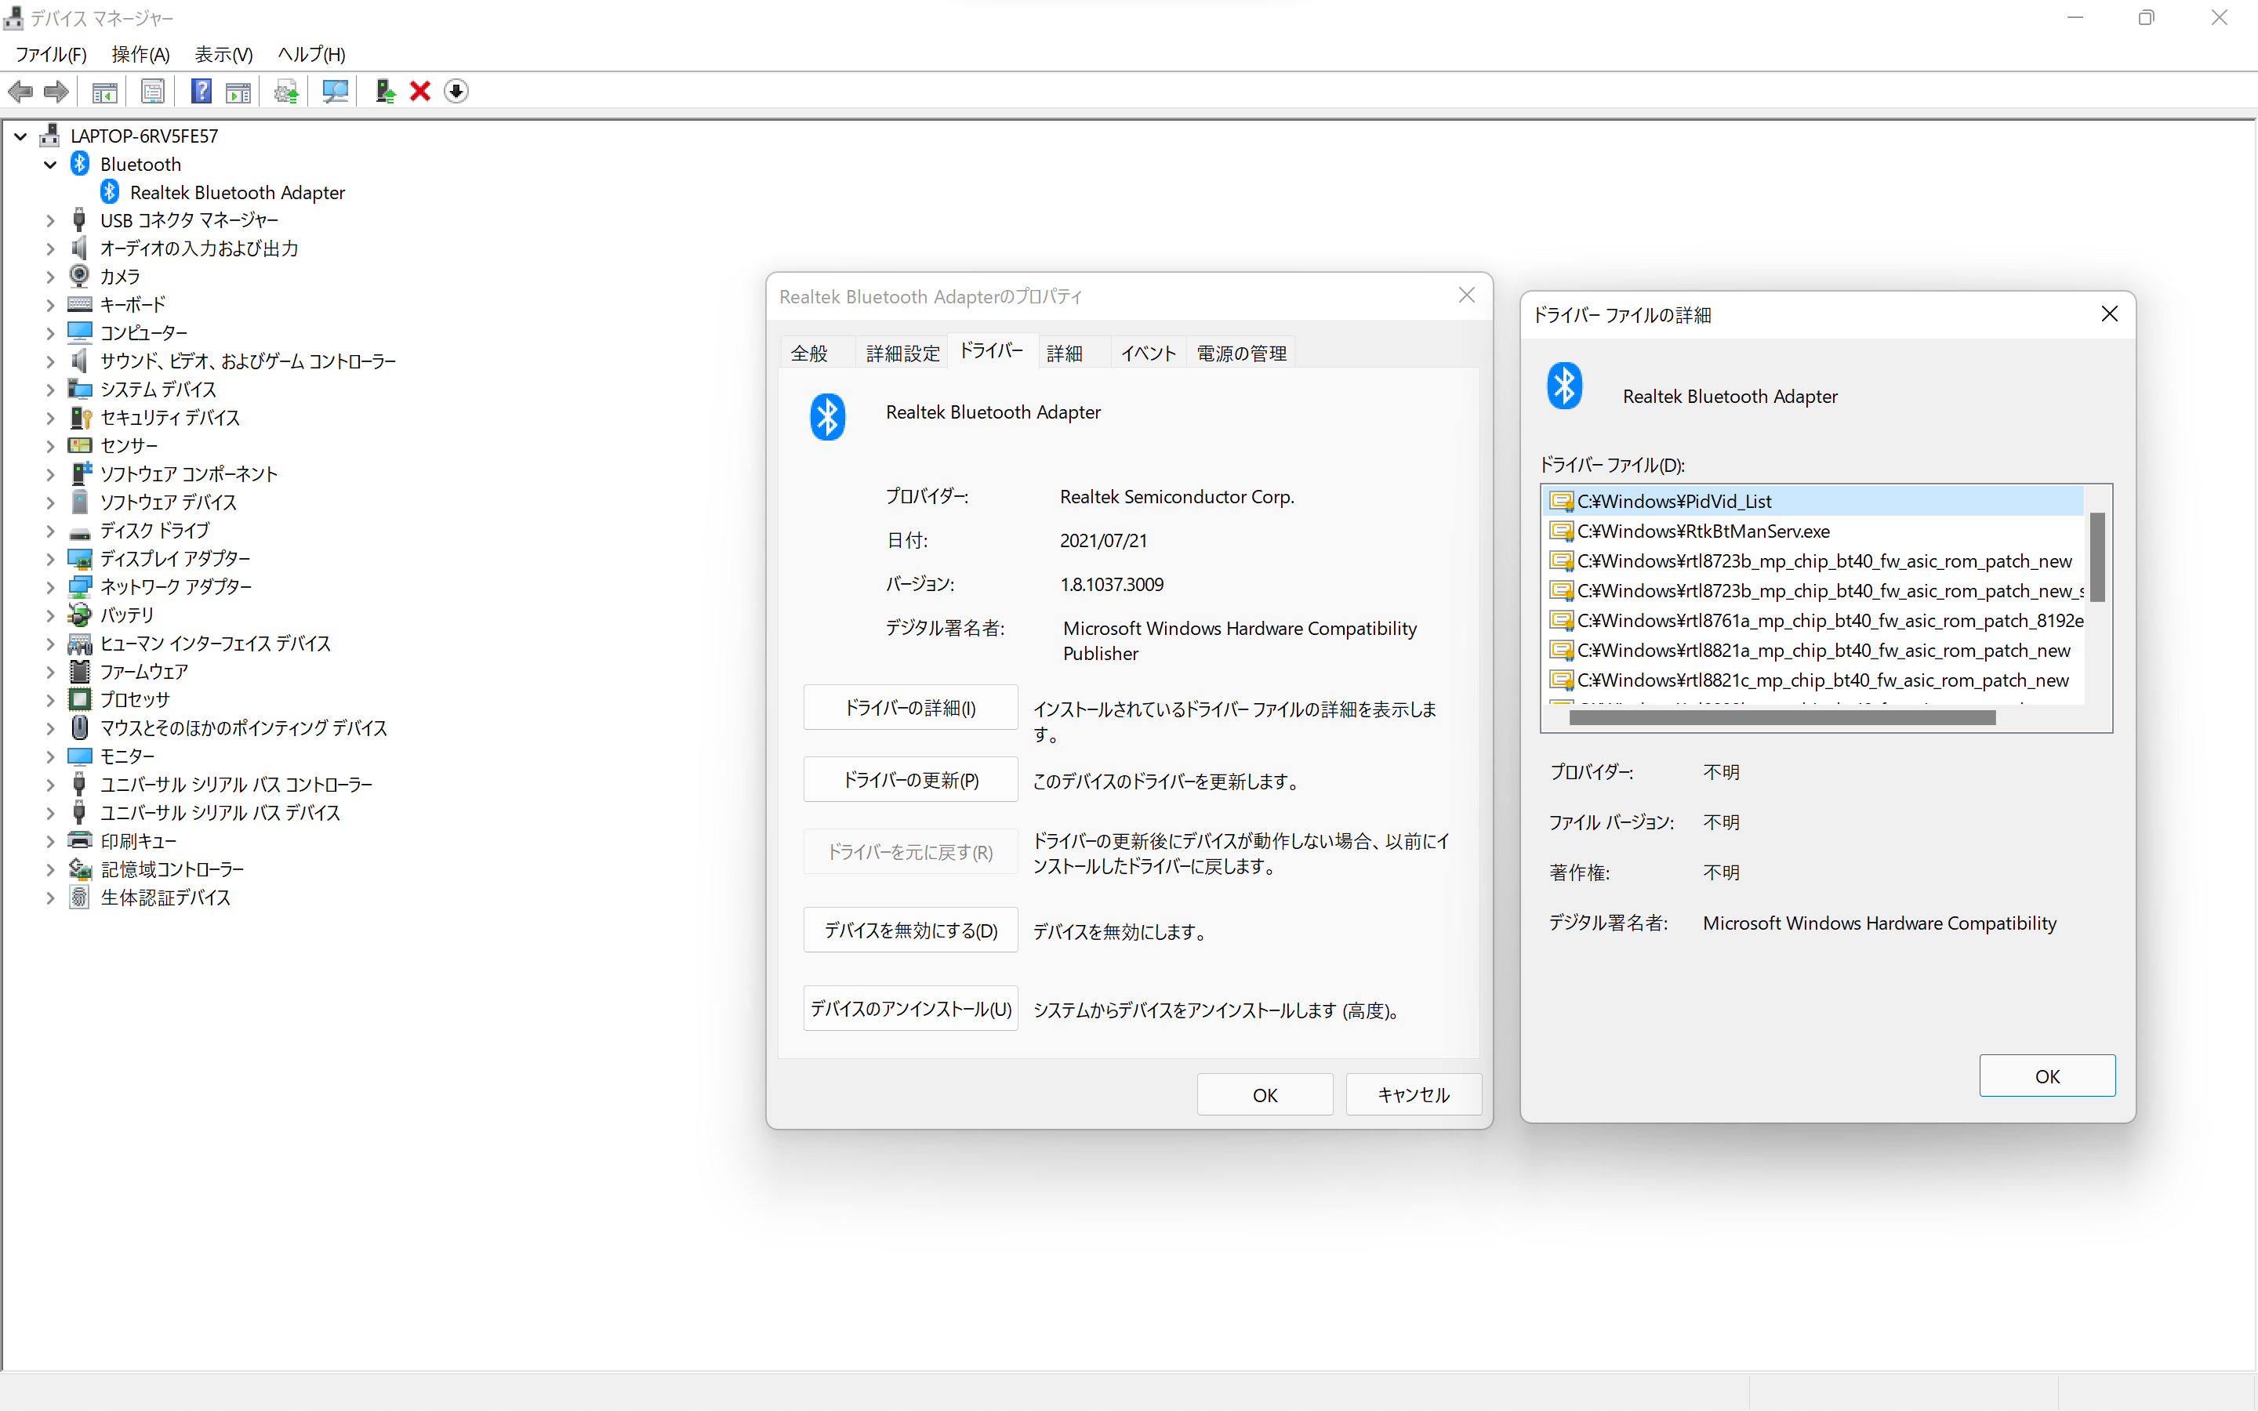Select the rtl8761a_mp_chip file entry
The height and width of the screenshot is (1411, 2258).
click(1814, 621)
